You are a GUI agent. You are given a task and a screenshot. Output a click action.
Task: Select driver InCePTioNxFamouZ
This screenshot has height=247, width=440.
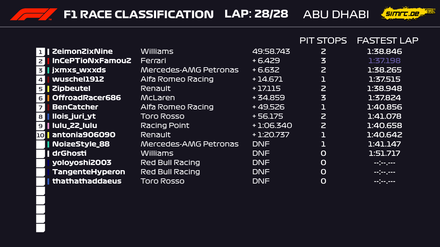click(x=91, y=61)
